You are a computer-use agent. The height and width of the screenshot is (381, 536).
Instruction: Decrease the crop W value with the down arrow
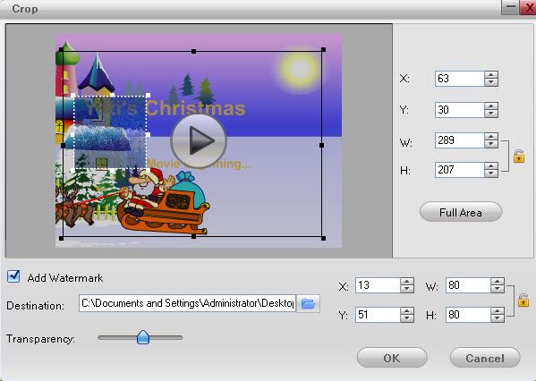pos(491,144)
